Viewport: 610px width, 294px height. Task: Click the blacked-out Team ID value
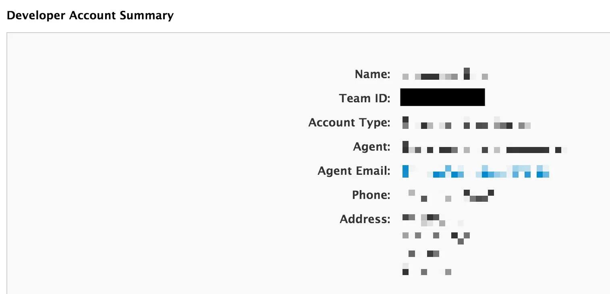click(x=442, y=97)
